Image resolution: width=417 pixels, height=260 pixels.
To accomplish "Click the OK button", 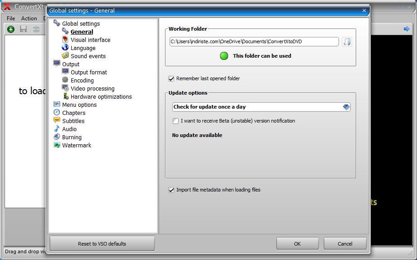I will point(298,244).
